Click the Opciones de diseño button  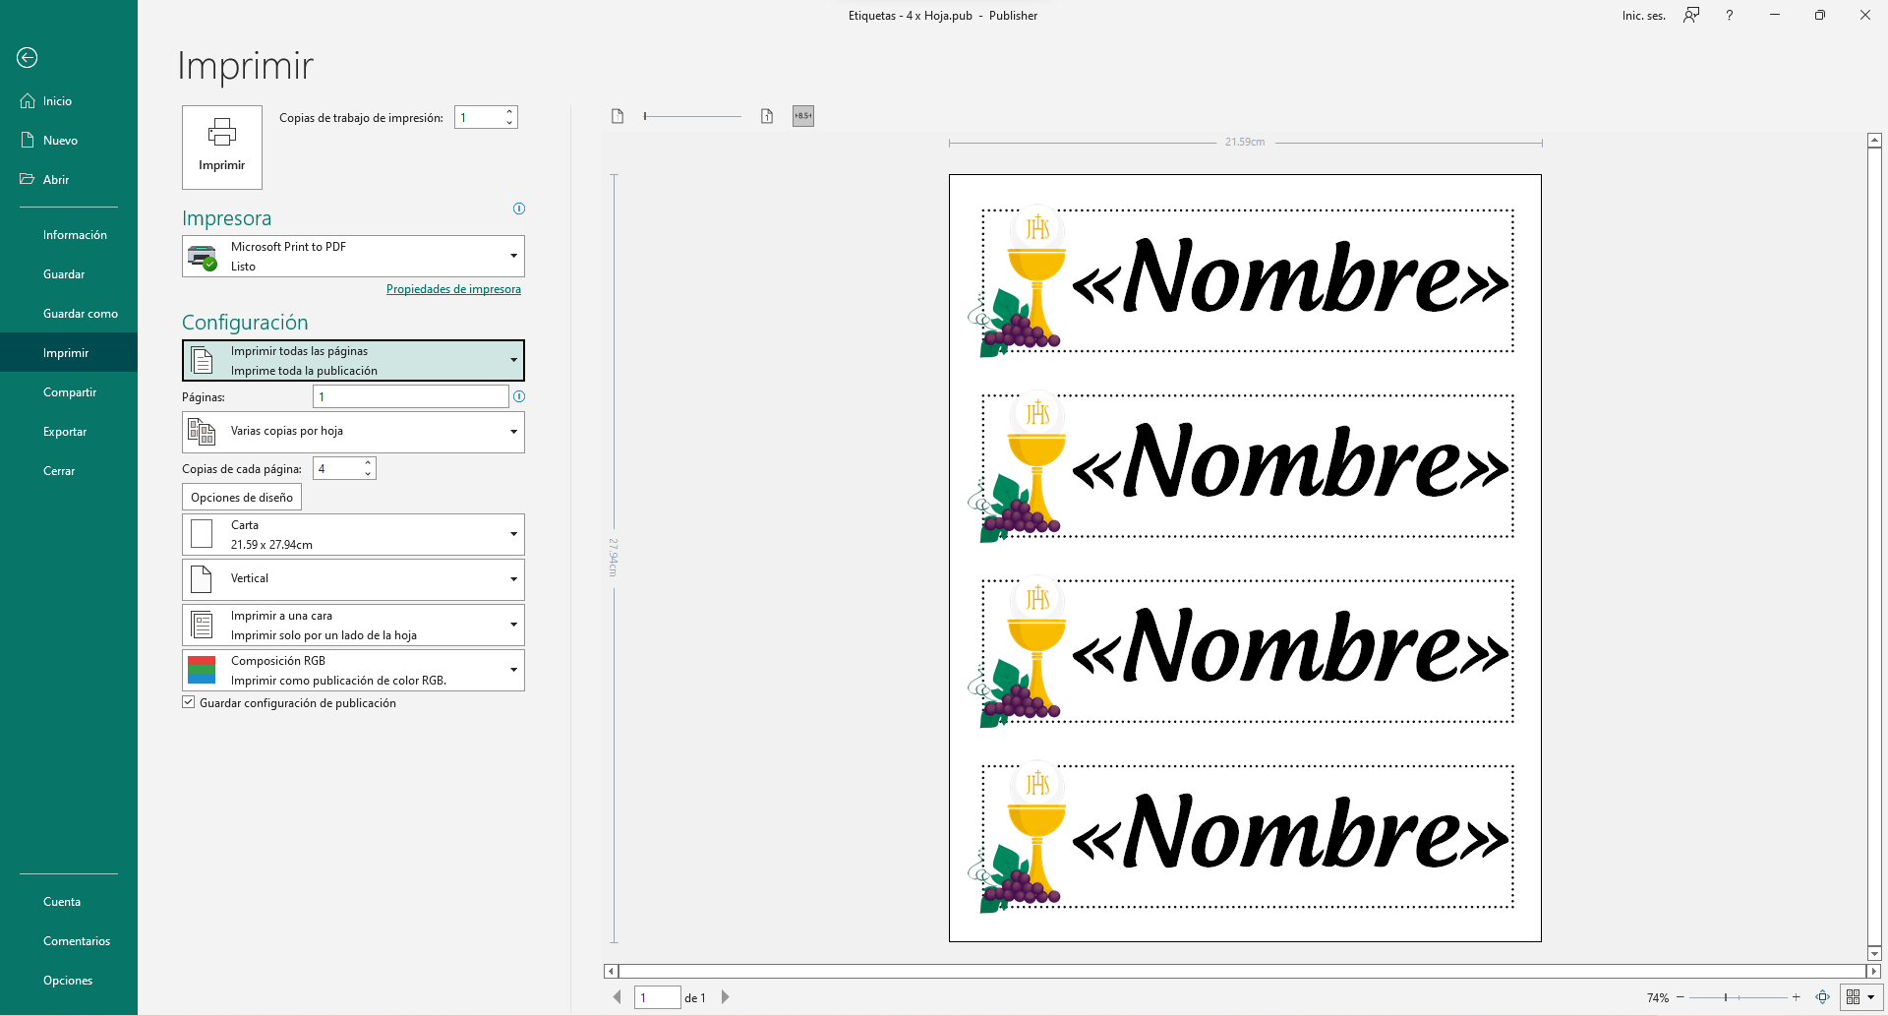(242, 498)
